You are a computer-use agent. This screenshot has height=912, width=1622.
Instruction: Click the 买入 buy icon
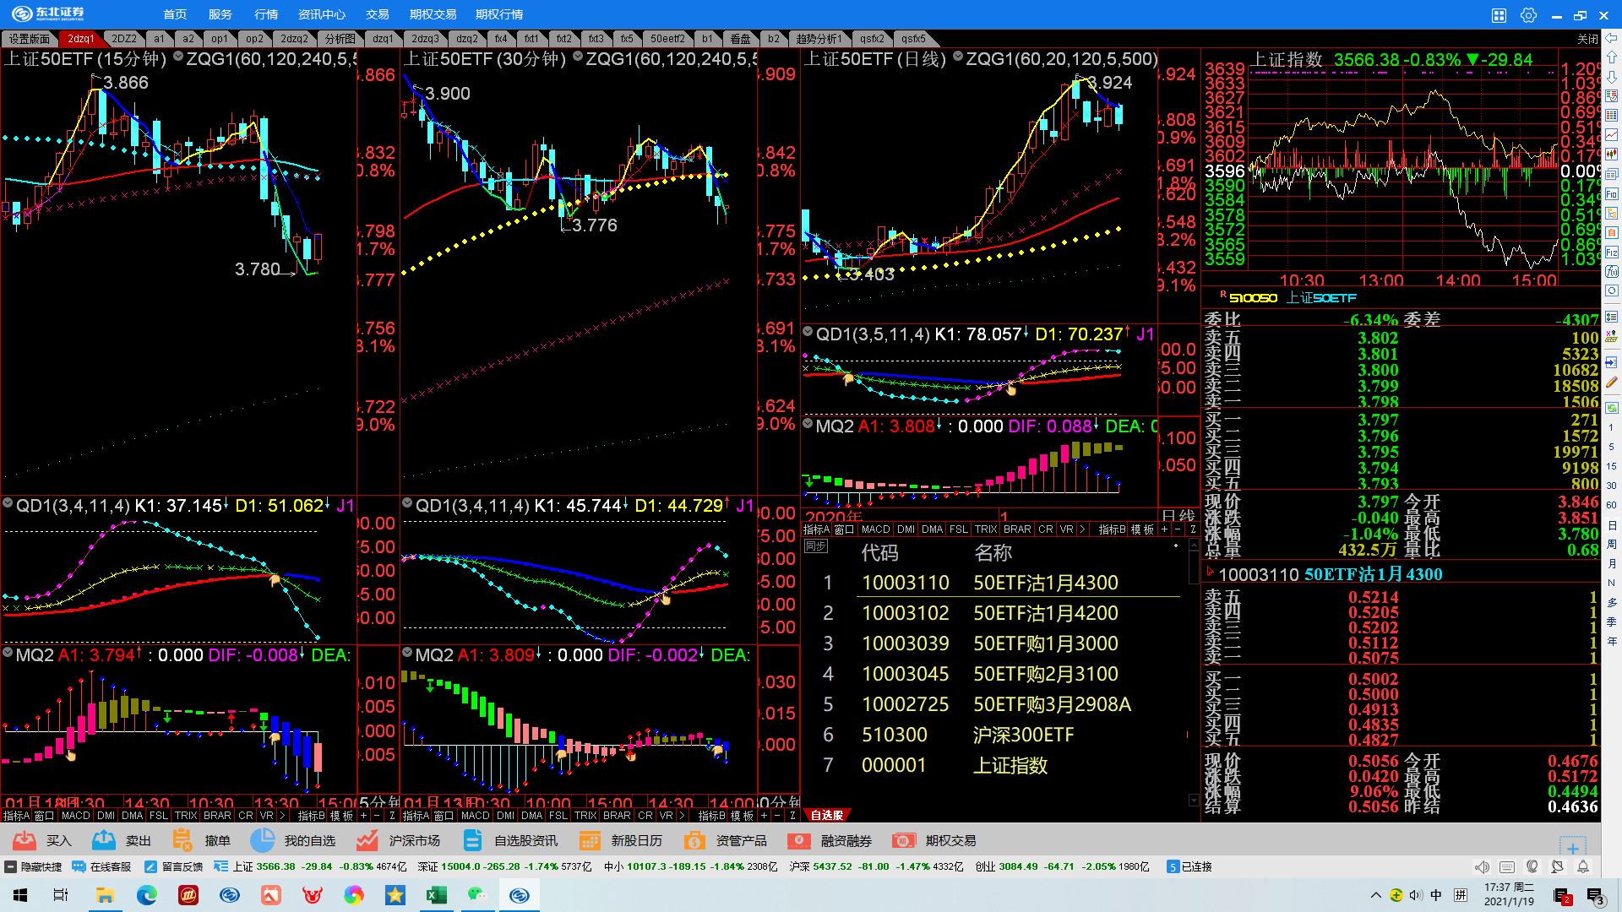tap(24, 840)
